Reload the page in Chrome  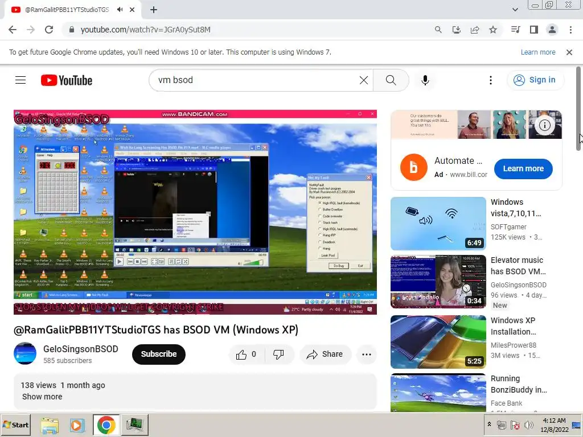click(x=49, y=30)
